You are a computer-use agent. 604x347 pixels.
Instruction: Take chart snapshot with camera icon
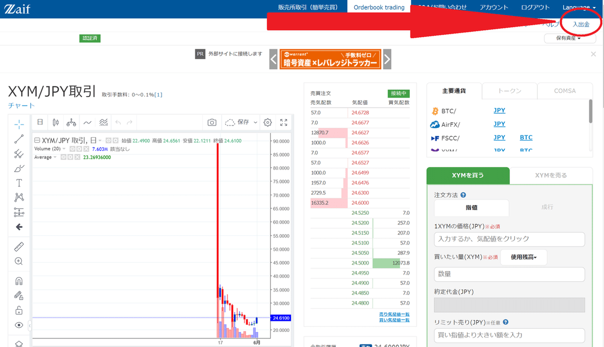(212, 122)
